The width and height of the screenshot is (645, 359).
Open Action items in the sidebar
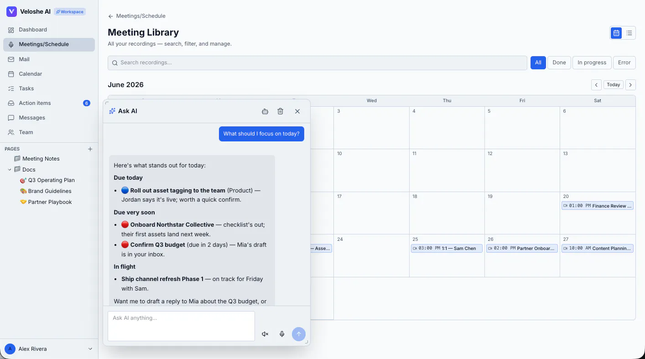49,103
